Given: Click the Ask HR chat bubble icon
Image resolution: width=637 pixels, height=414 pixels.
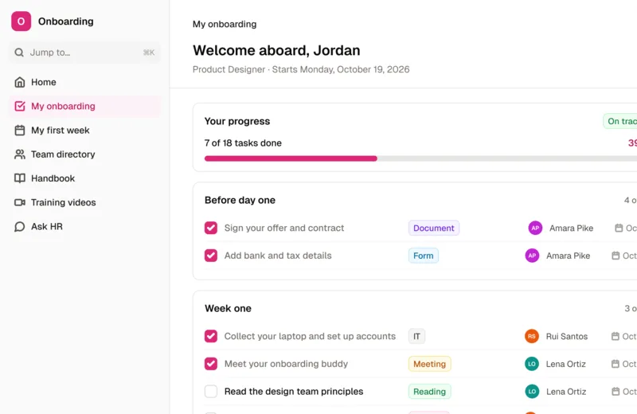Looking at the screenshot, I should (x=19, y=226).
